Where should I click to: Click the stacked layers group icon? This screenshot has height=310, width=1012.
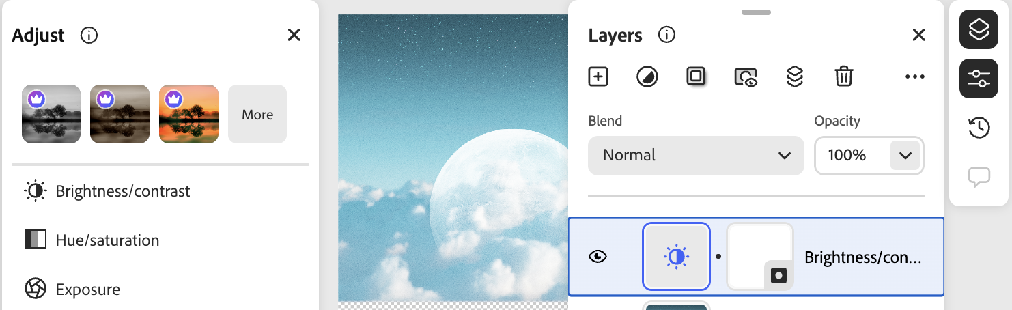[x=794, y=76]
